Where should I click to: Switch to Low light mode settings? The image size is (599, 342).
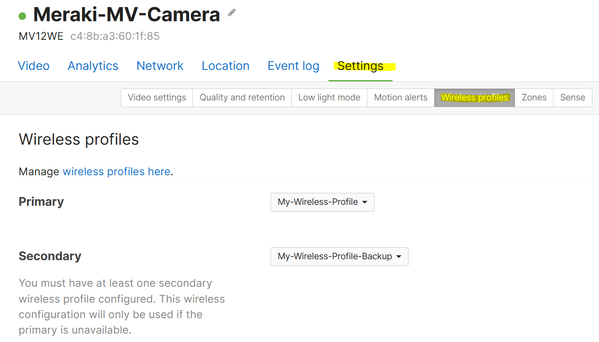pyautogui.click(x=329, y=97)
